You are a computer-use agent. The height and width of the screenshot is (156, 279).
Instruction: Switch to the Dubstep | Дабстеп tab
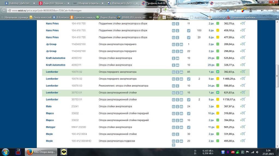point(19,3)
